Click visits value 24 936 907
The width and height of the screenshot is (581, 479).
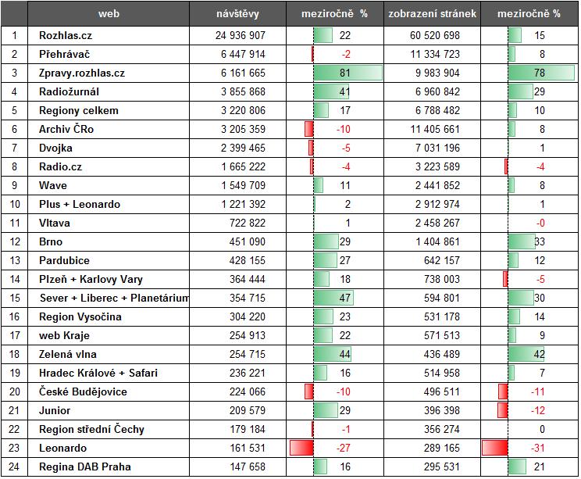point(241,36)
